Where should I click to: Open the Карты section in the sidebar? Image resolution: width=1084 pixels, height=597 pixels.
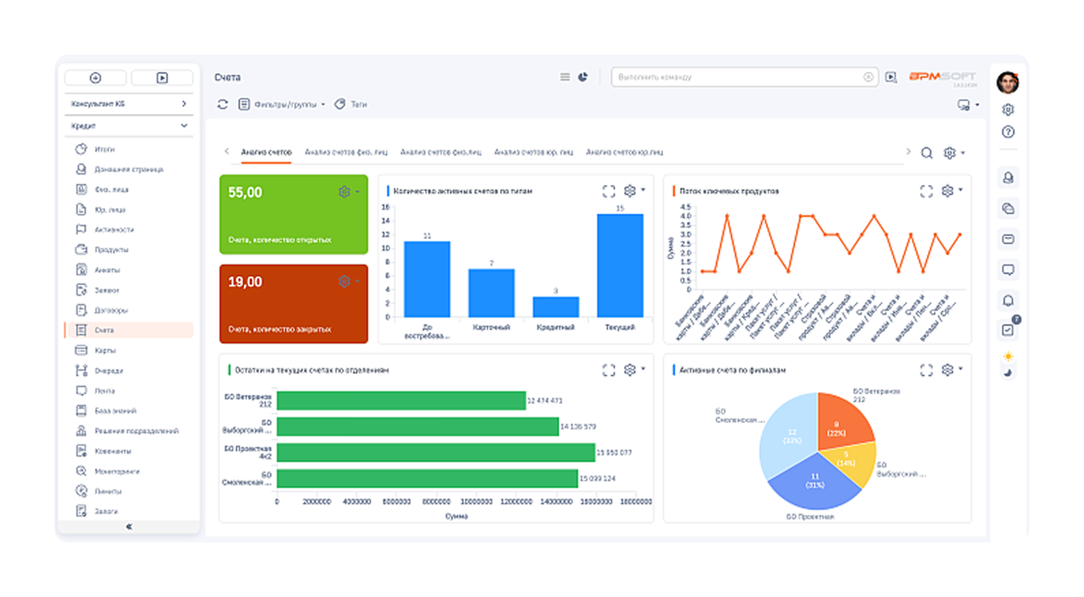pyautogui.click(x=130, y=350)
